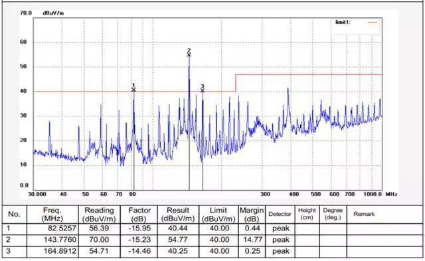The width and height of the screenshot is (425, 261).
Task: Click marker 1 cross on spectrum plot
Action: 133,90
